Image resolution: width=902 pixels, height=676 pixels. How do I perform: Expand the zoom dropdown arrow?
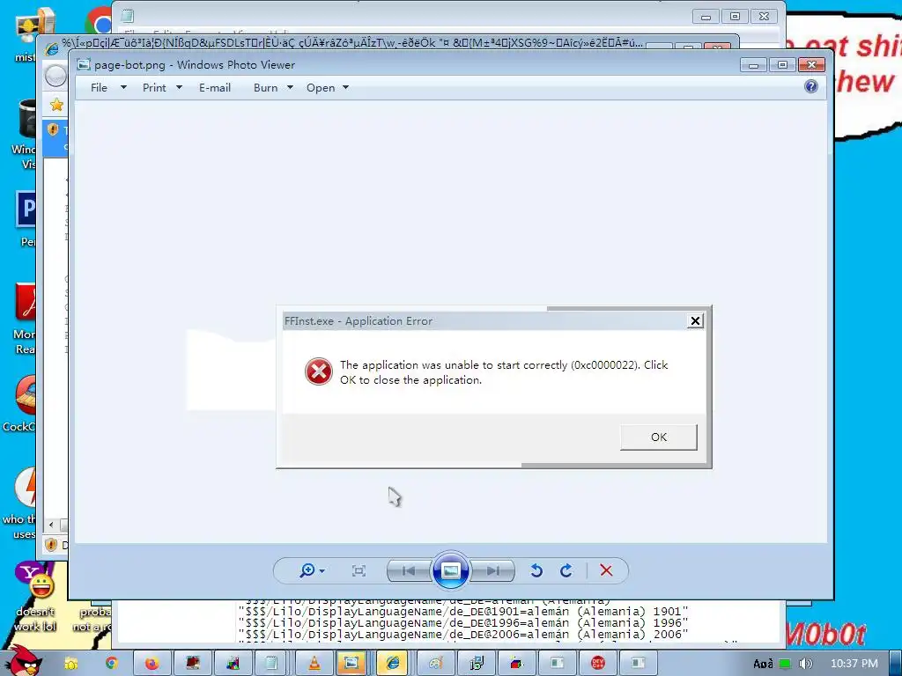coord(322,570)
